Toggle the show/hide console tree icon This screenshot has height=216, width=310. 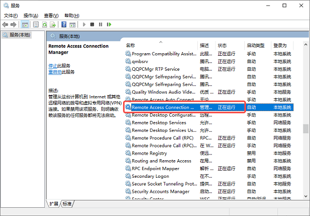pyautogui.click(x=25, y=24)
